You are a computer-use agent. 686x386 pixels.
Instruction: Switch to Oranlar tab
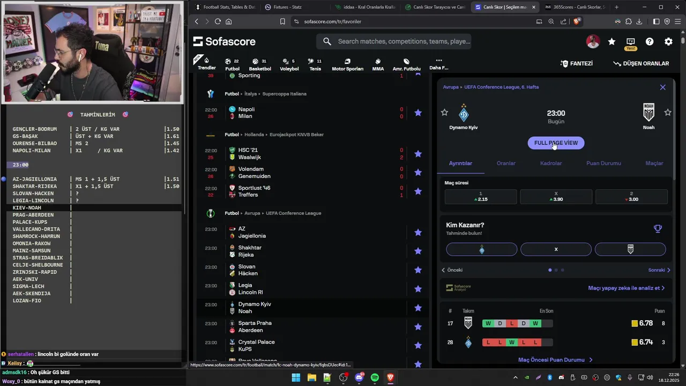[x=506, y=164]
